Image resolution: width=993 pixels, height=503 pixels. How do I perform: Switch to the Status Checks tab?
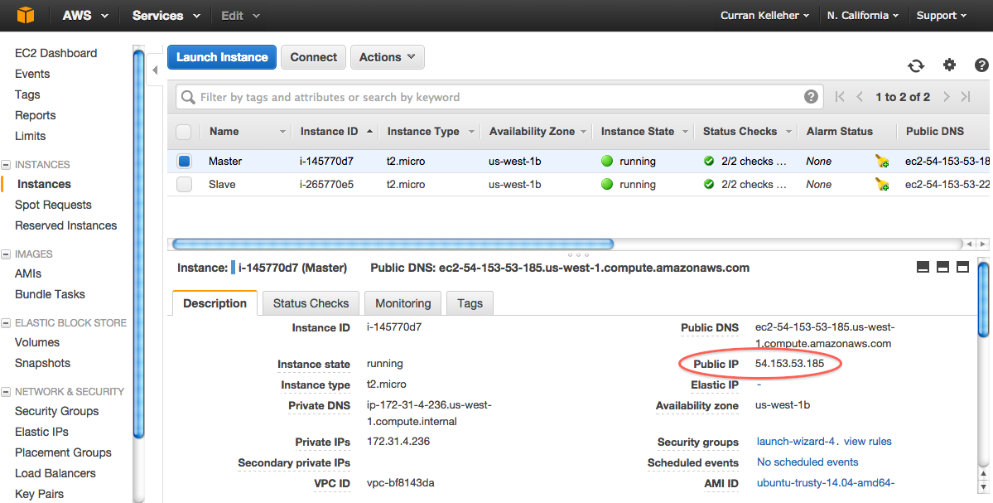coord(311,303)
